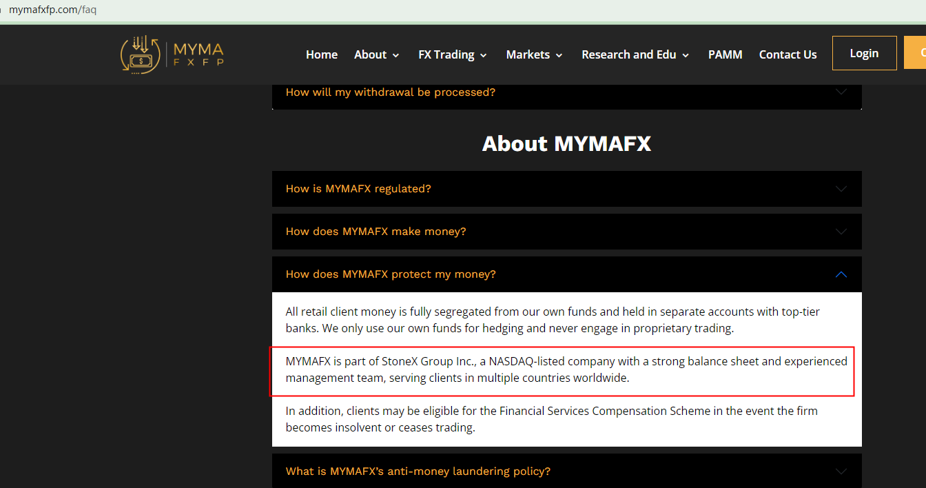
Task: Expand the anti-money laundering policy question text
Action: [418, 471]
